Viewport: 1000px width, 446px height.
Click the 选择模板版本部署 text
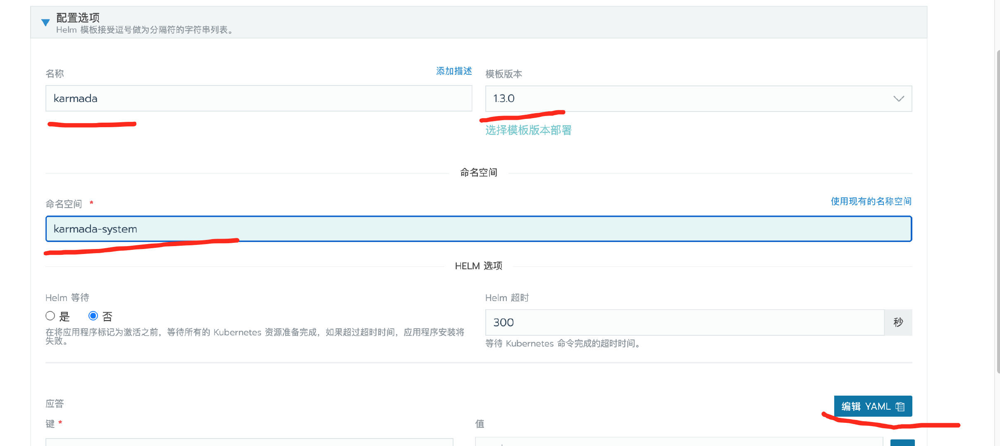[x=528, y=130]
